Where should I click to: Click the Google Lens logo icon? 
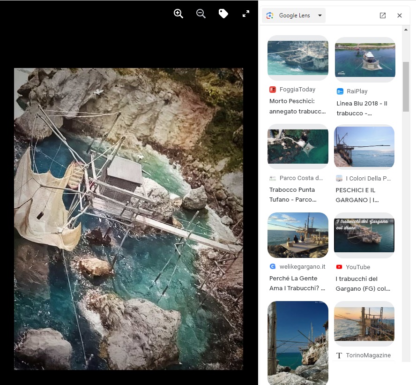point(270,15)
